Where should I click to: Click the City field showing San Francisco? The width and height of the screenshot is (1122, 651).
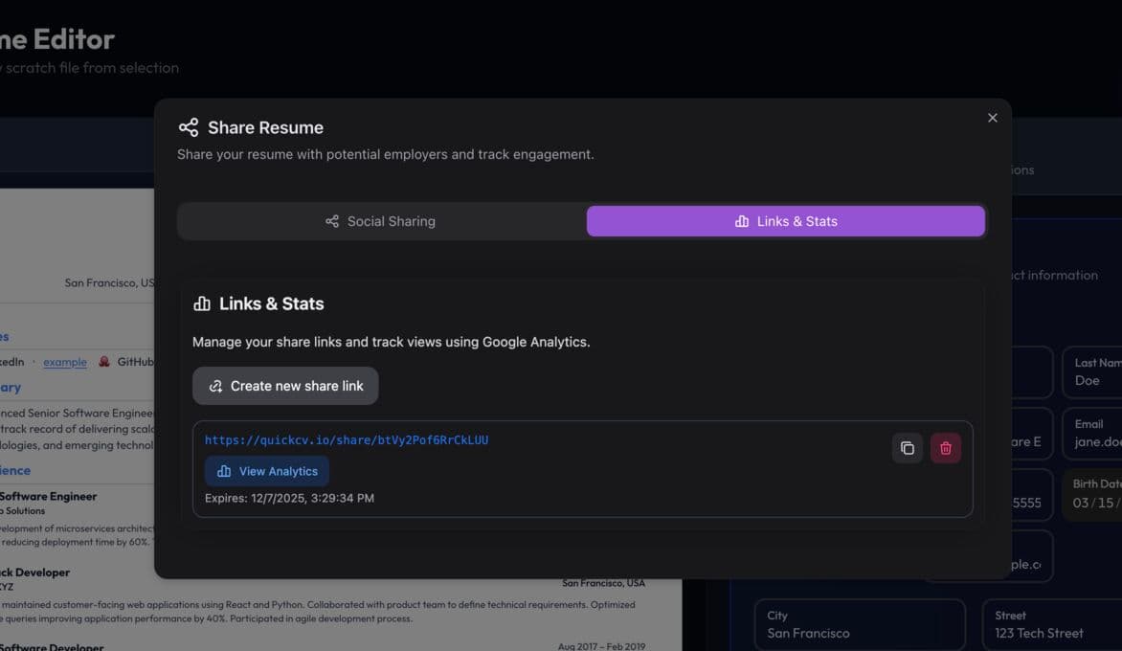tap(859, 624)
